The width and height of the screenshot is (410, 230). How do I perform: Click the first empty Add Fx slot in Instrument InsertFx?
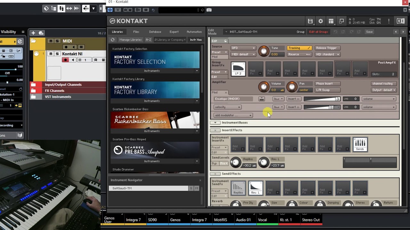pos(238,144)
